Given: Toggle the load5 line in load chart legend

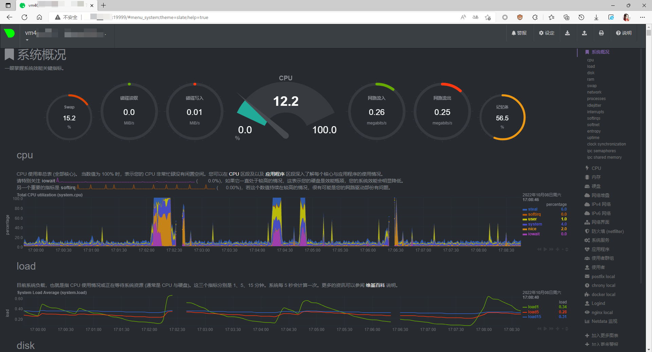Looking at the screenshot, I should 533,312.
